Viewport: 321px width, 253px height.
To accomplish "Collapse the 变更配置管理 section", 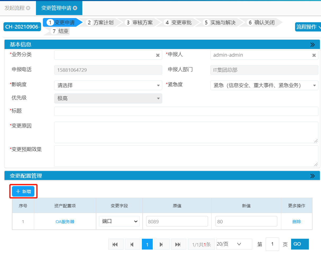I will point(312,176).
